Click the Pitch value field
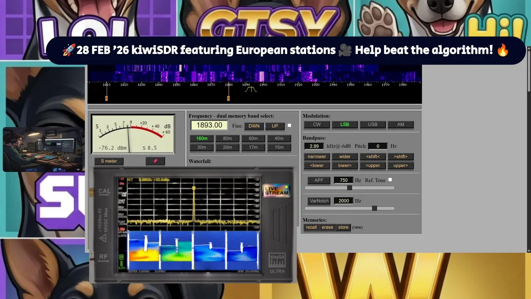This screenshot has width=531, height=299. pyautogui.click(x=378, y=146)
